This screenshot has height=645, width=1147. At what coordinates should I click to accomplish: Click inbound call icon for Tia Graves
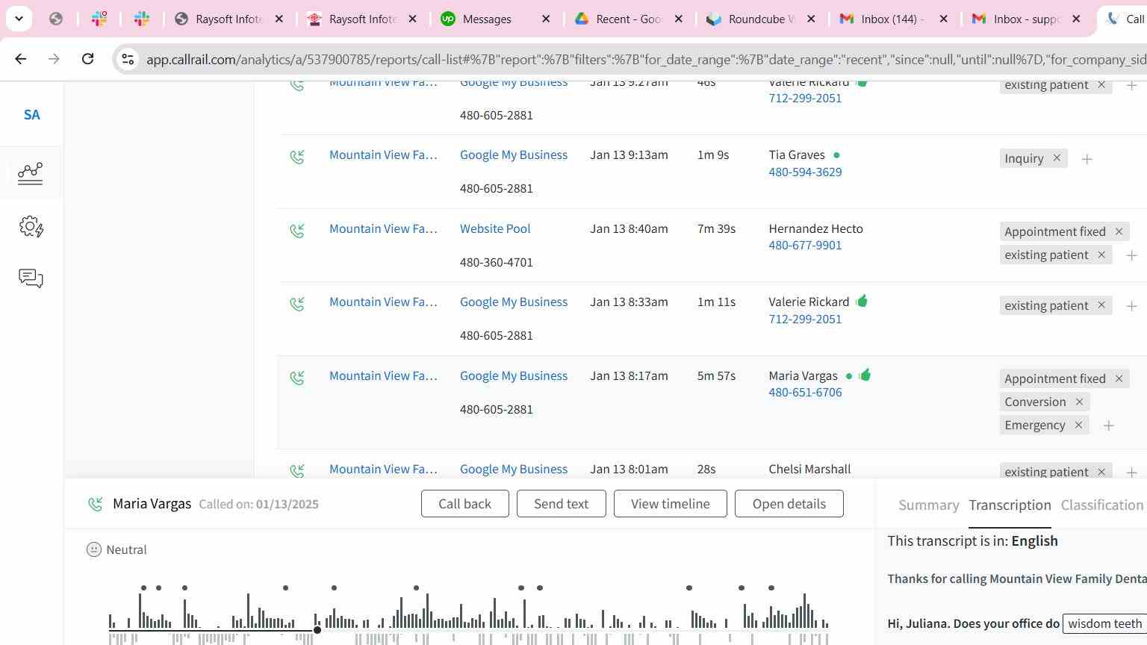(x=297, y=156)
